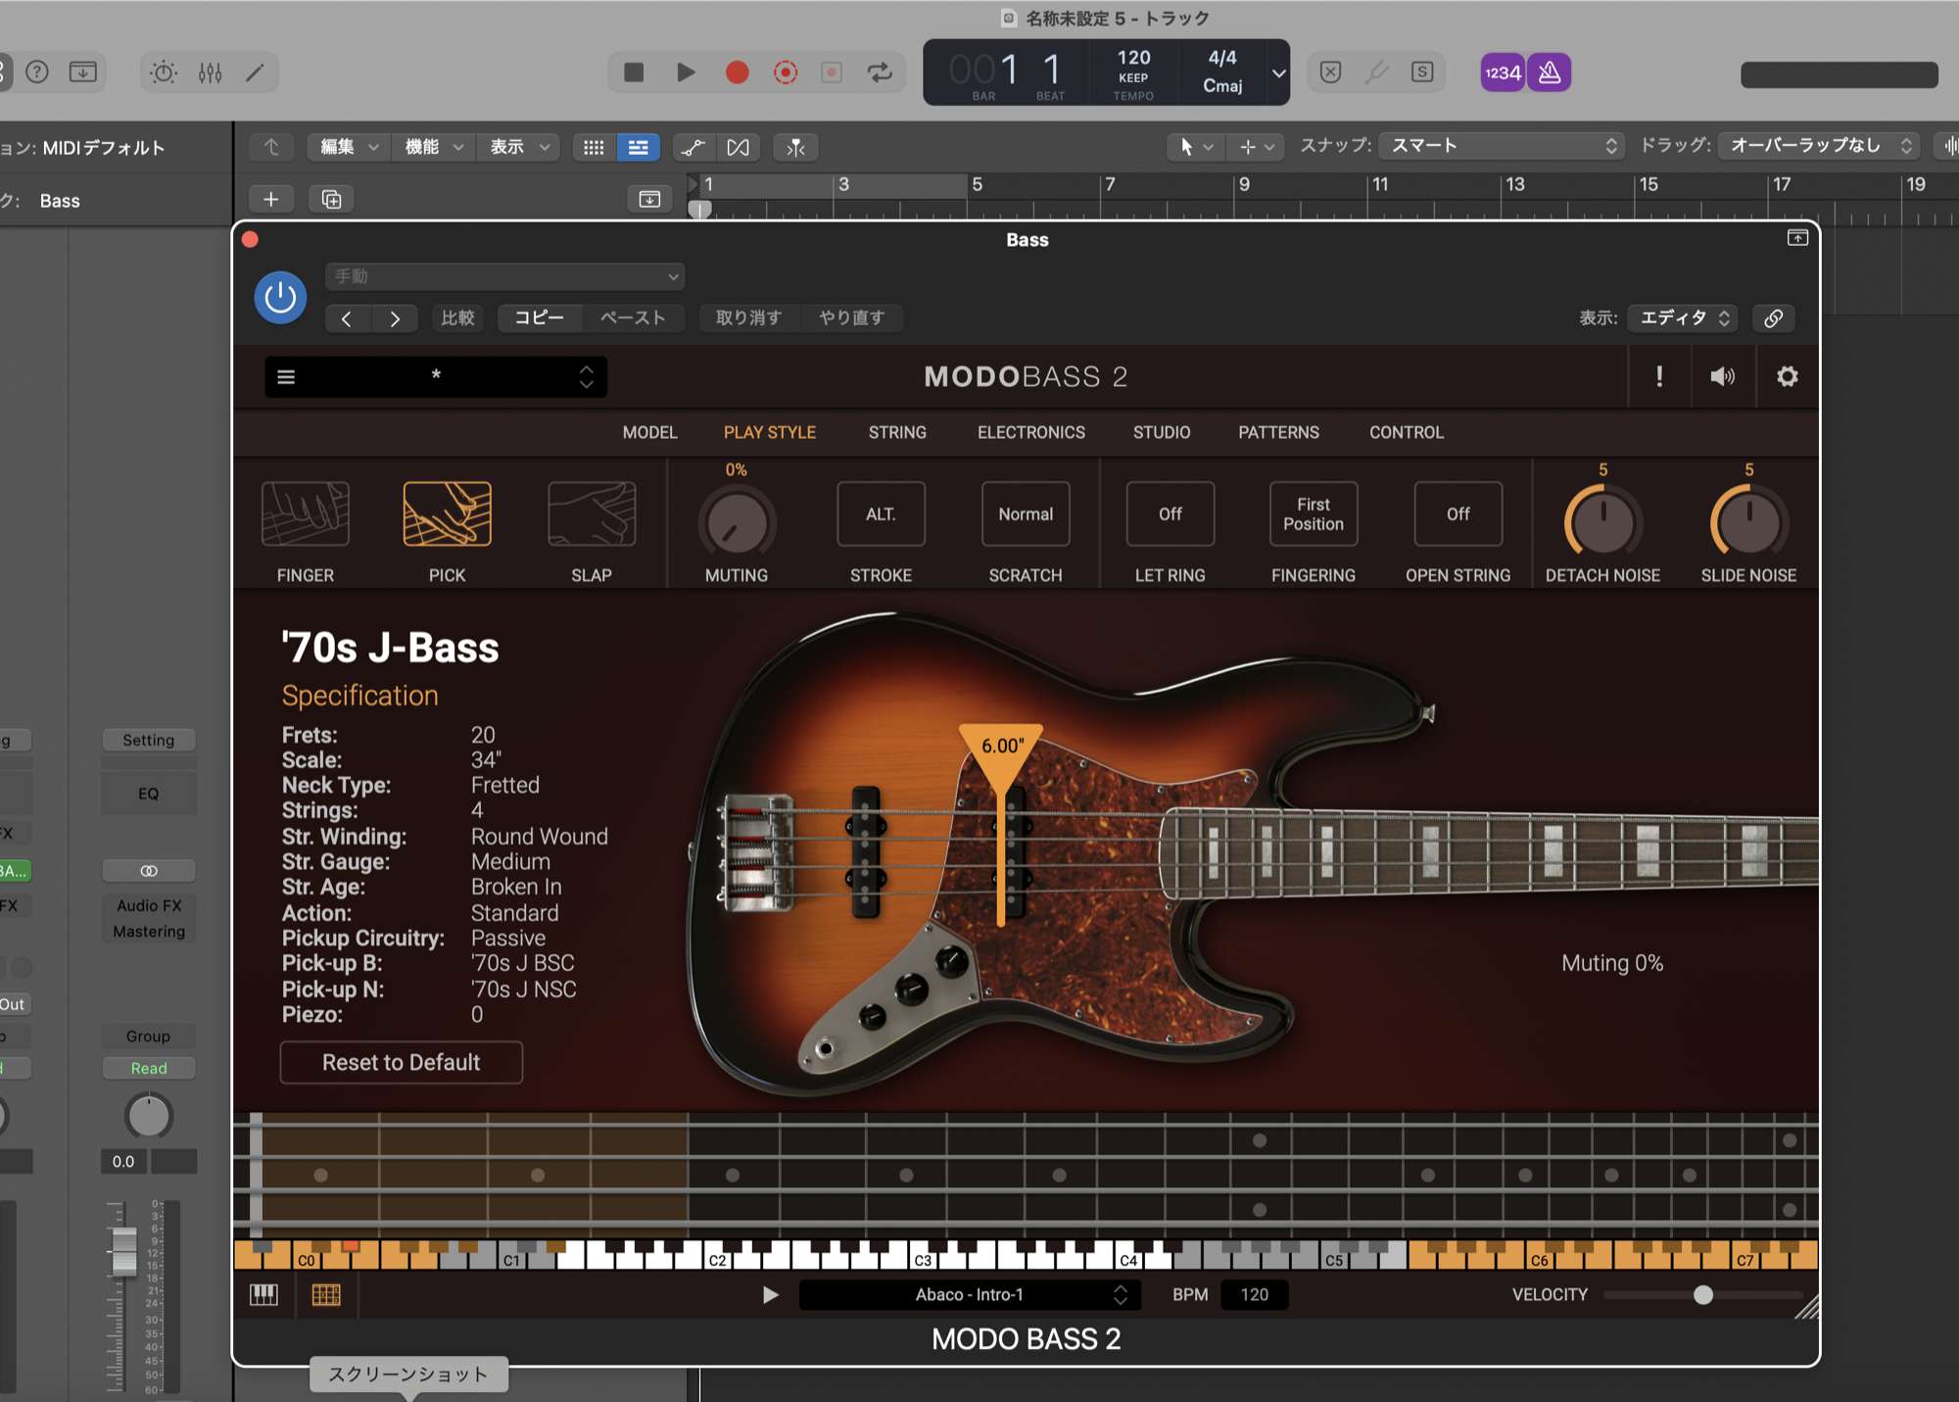This screenshot has width=1959, height=1402.
Task: Open the plugin preset dropdown 手動
Action: [505, 276]
